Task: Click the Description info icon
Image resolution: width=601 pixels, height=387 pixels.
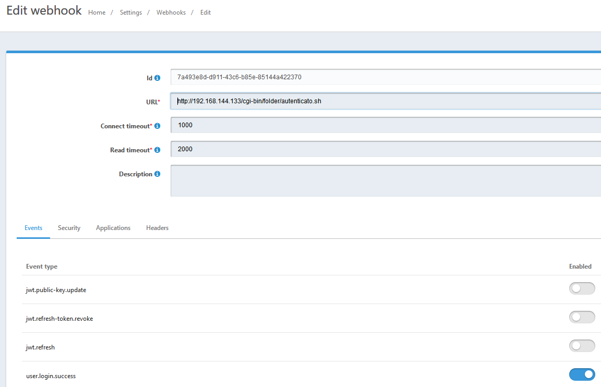Action: [x=157, y=174]
